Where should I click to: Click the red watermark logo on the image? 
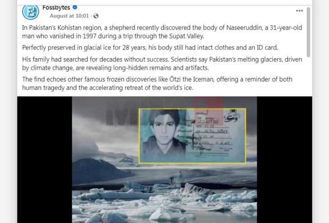209,111
